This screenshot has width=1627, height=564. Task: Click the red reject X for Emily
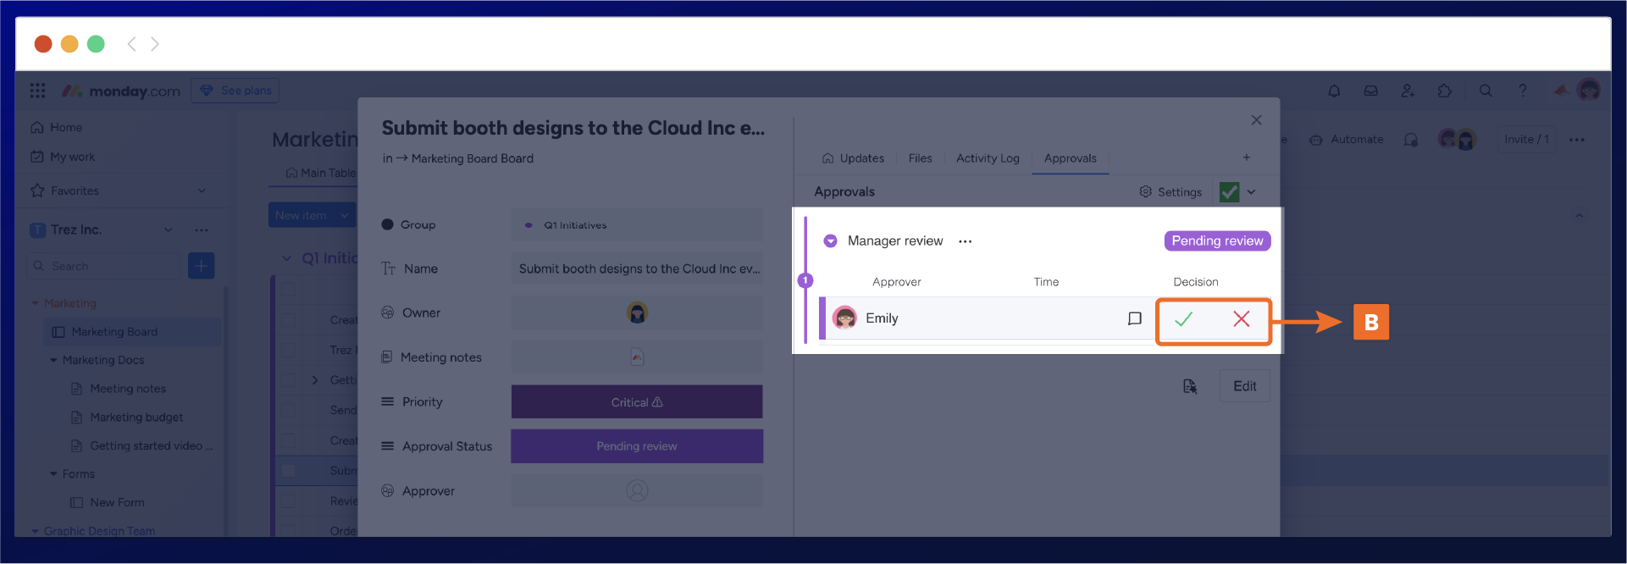pos(1241,319)
